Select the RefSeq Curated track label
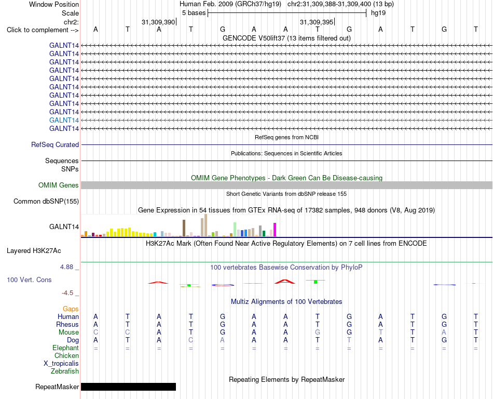The height and width of the screenshot is (399, 493). [x=54, y=145]
